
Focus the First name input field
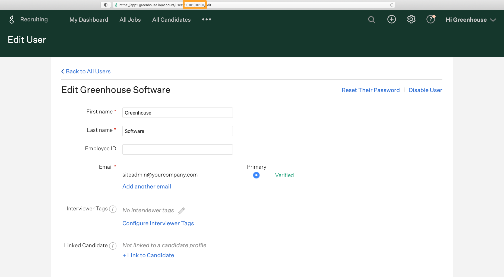point(177,113)
